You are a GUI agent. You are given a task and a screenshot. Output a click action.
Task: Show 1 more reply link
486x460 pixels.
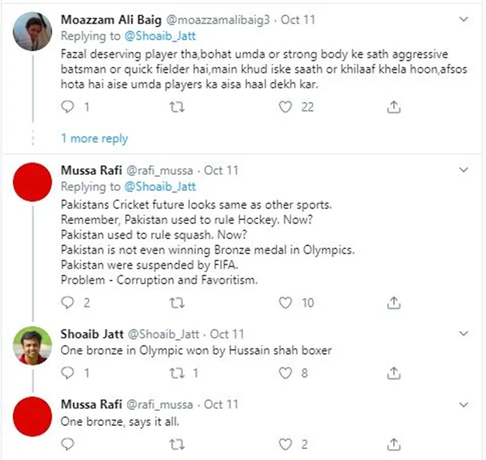pyautogui.click(x=95, y=138)
